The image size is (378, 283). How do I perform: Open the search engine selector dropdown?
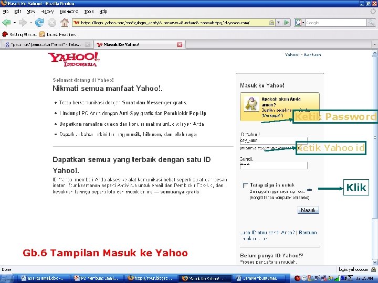300,23
